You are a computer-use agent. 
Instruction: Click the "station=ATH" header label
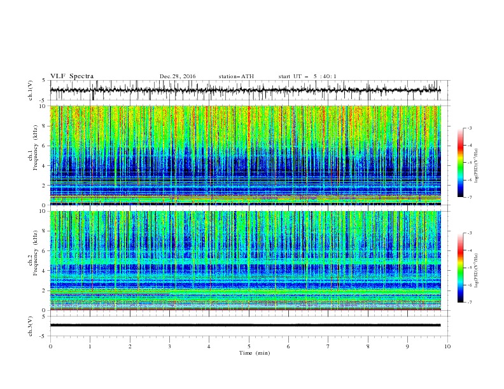click(x=236, y=76)
